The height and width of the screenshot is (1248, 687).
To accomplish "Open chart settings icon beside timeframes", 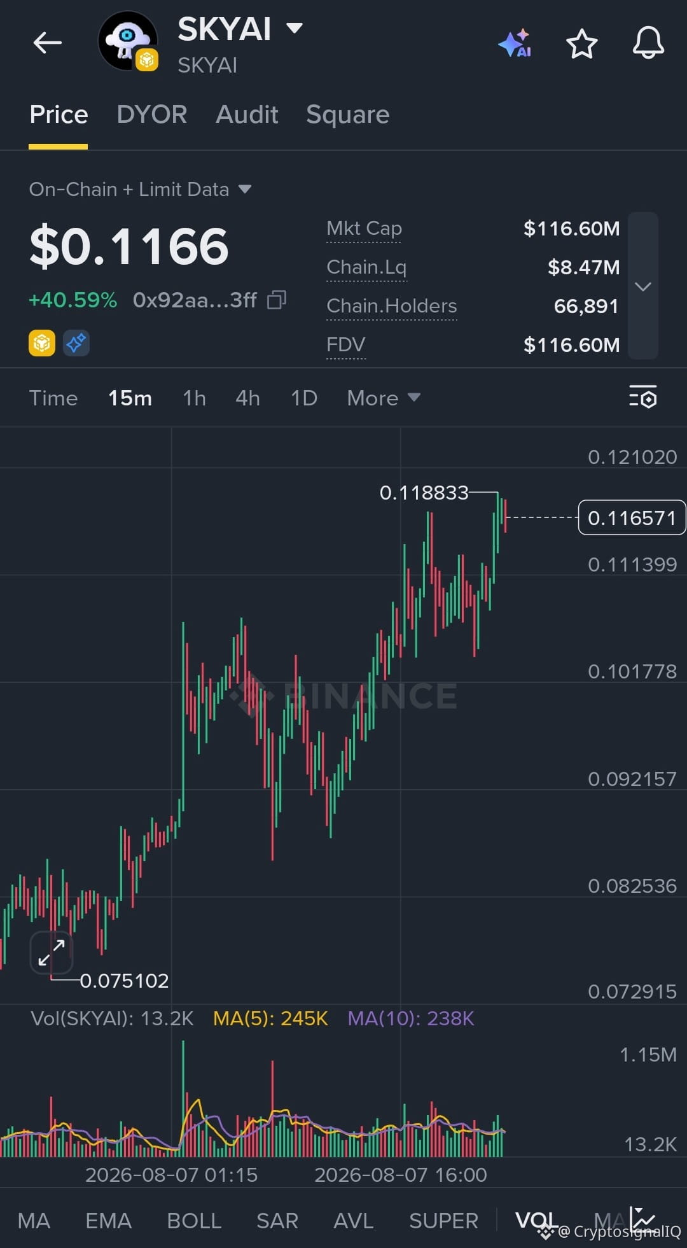I will coord(642,398).
